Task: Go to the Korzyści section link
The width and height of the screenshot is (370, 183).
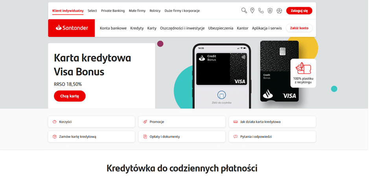Action: click(92, 122)
